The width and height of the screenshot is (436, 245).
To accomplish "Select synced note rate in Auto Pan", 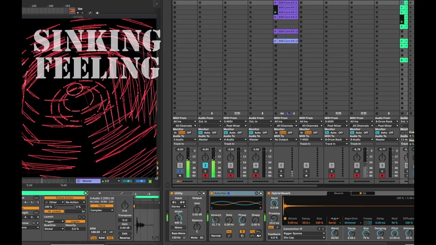I will [229, 236].
